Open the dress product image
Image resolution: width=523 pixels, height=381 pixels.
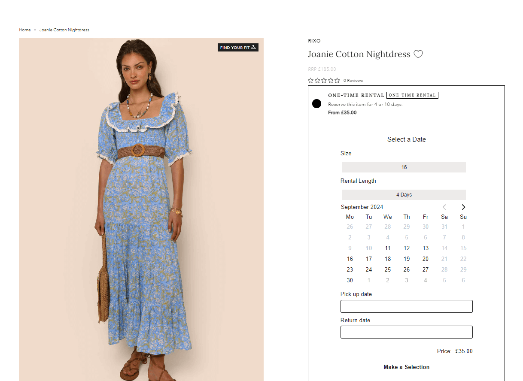pyautogui.click(x=141, y=209)
